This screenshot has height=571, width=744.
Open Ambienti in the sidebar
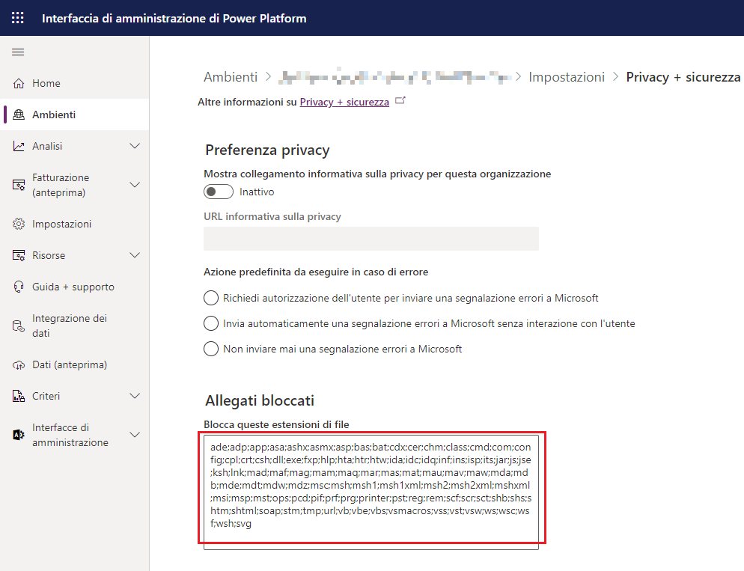click(75, 114)
